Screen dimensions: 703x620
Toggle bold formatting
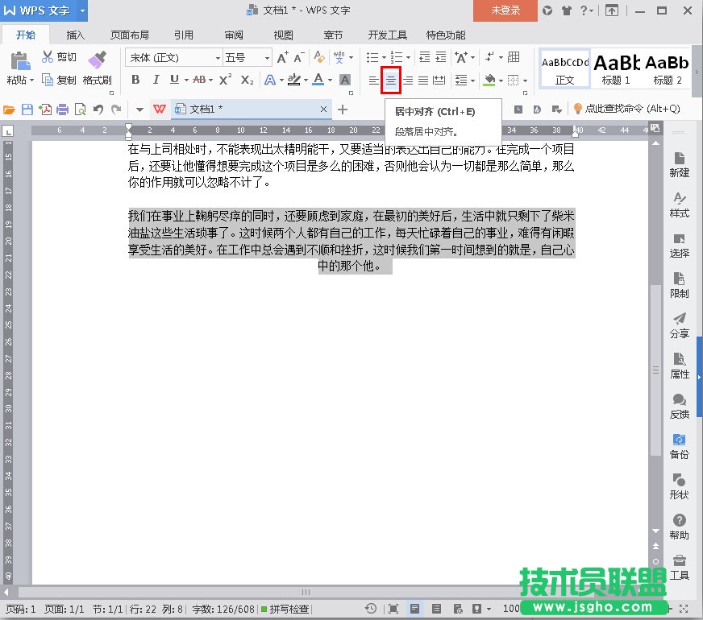135,80
